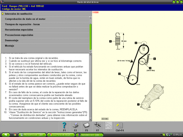Click the '(38-51 Nm)' torque value
This screenshot has height=137, width=183.
click(151, 70)
